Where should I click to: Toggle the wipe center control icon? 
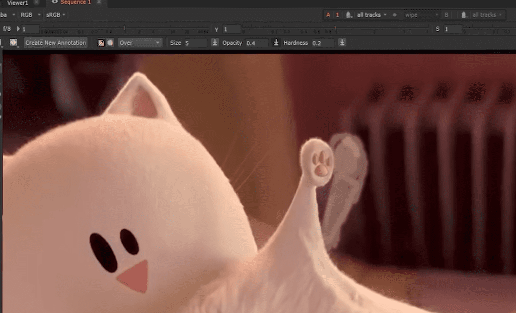[x=394, y=15]
